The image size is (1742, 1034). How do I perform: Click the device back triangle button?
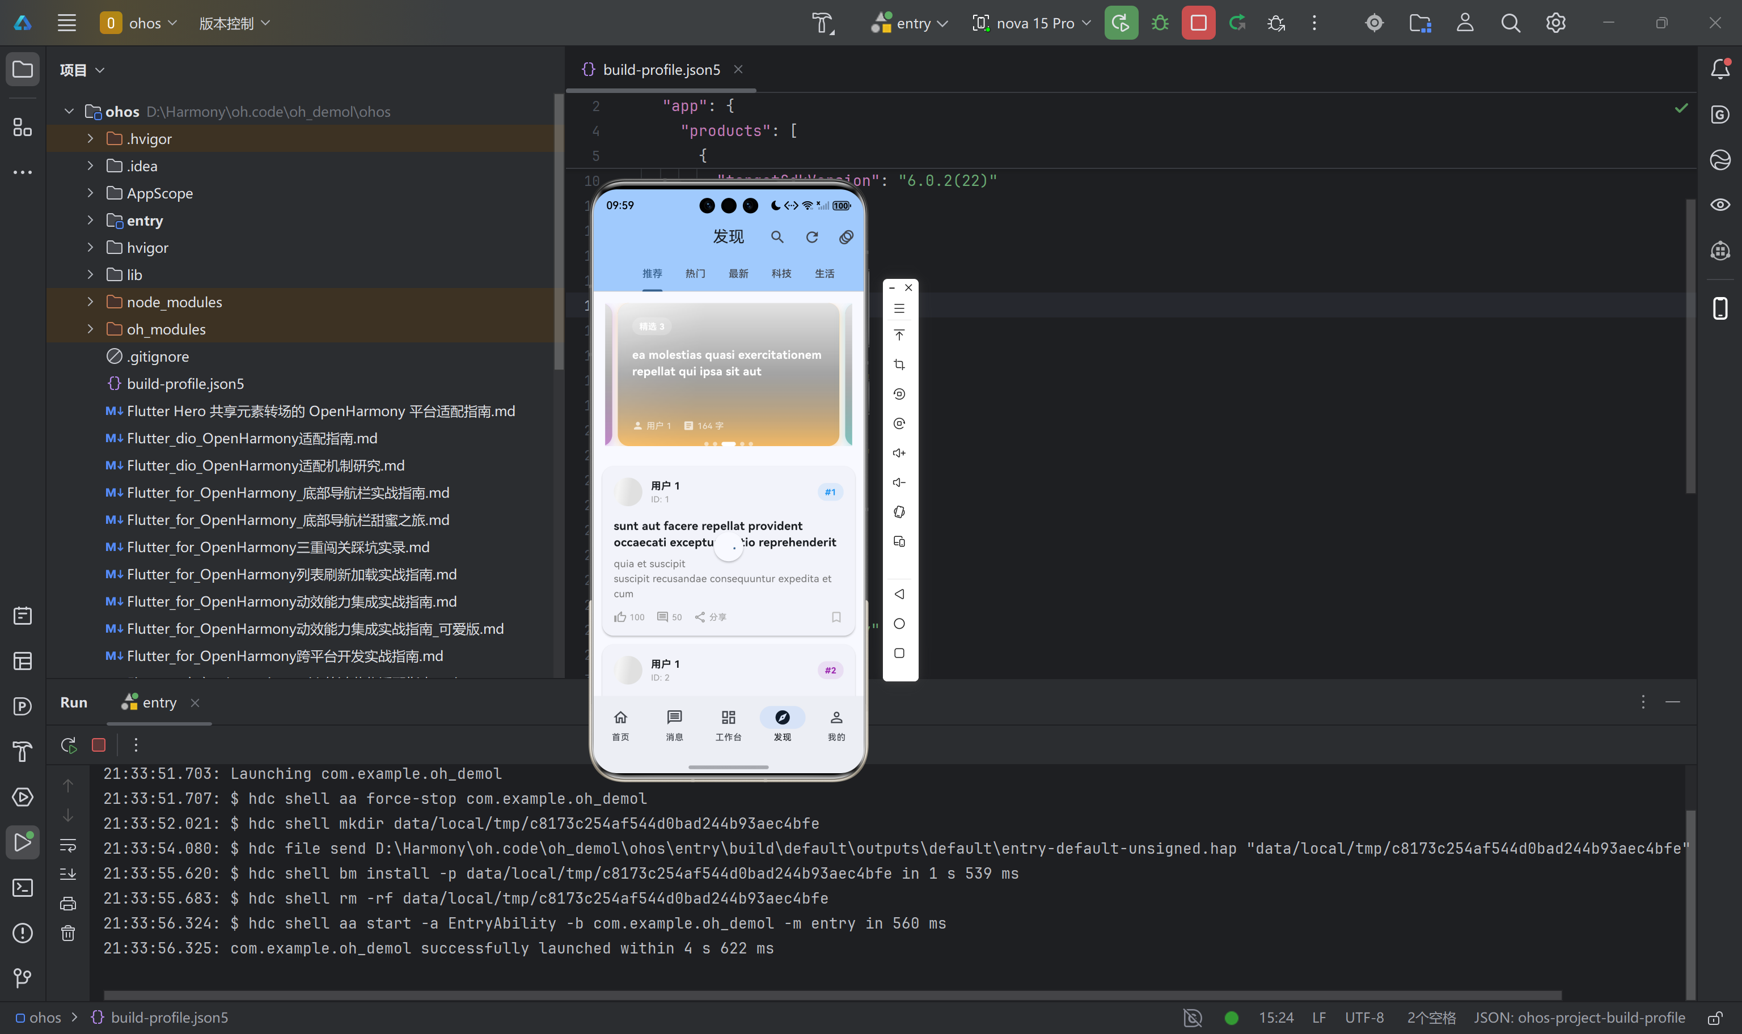[x=899, y=594]
